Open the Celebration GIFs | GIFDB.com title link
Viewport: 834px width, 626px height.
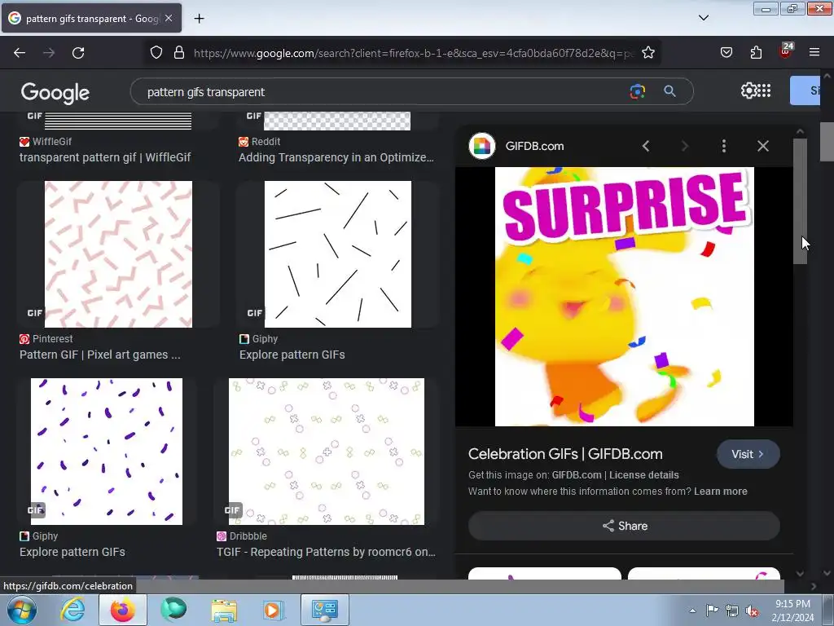pos(565,454)
